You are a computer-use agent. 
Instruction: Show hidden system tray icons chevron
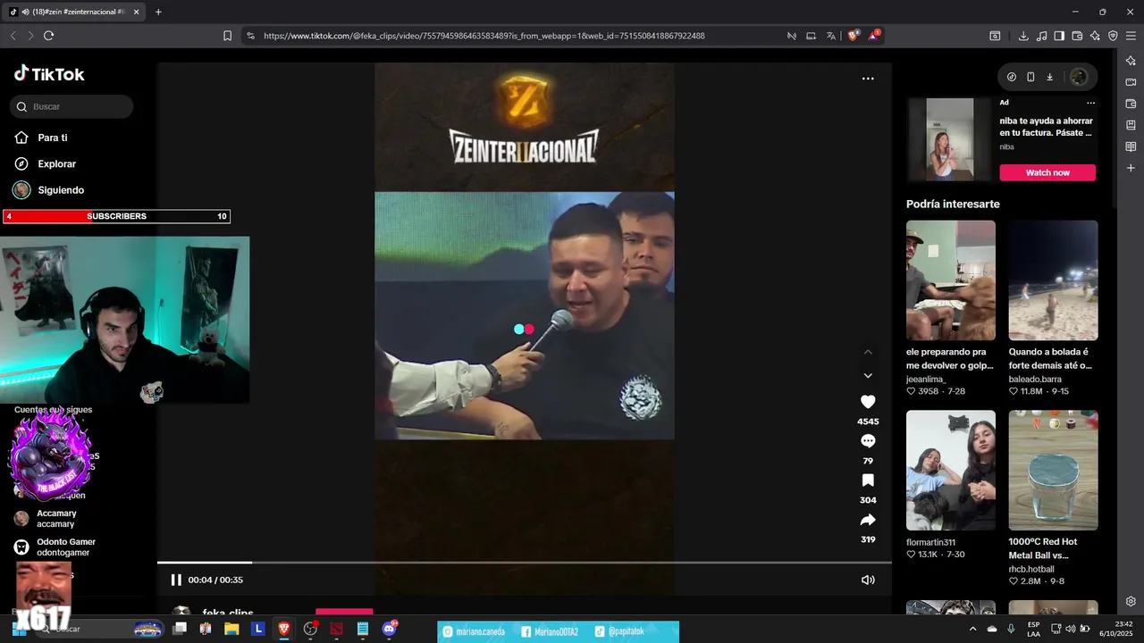[x=973, y=629]
